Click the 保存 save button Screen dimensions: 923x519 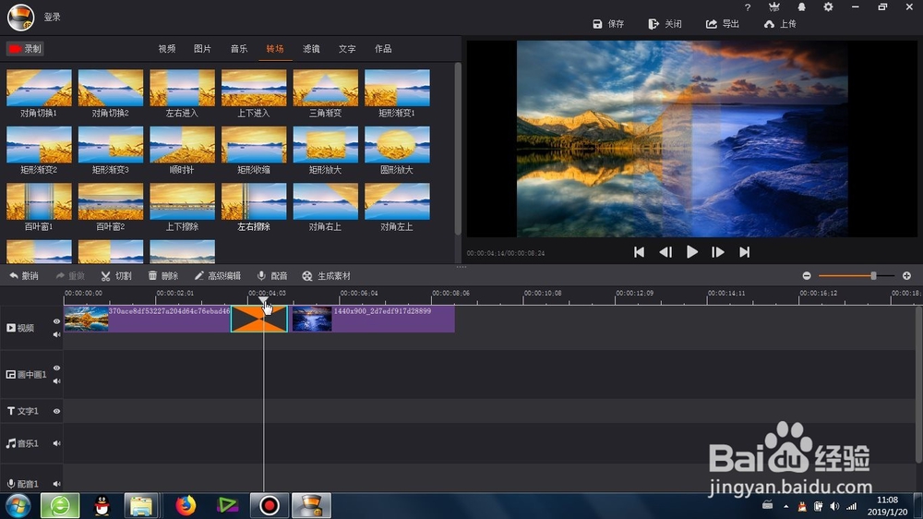pyautogui.click(x=608, y=24)
